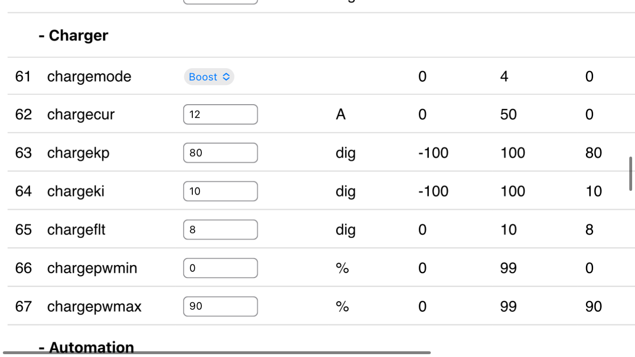Click the Automation section header
The image size is (635, 357).
coord(86,347)
